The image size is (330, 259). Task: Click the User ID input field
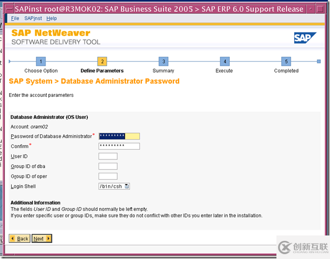(x=108, y=156)
